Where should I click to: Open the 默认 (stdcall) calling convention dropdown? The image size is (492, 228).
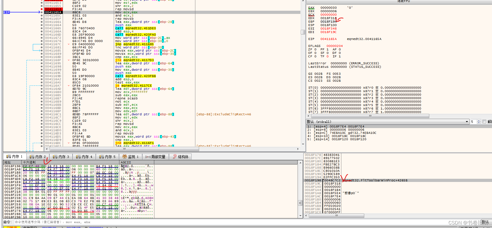pos(388,122)
